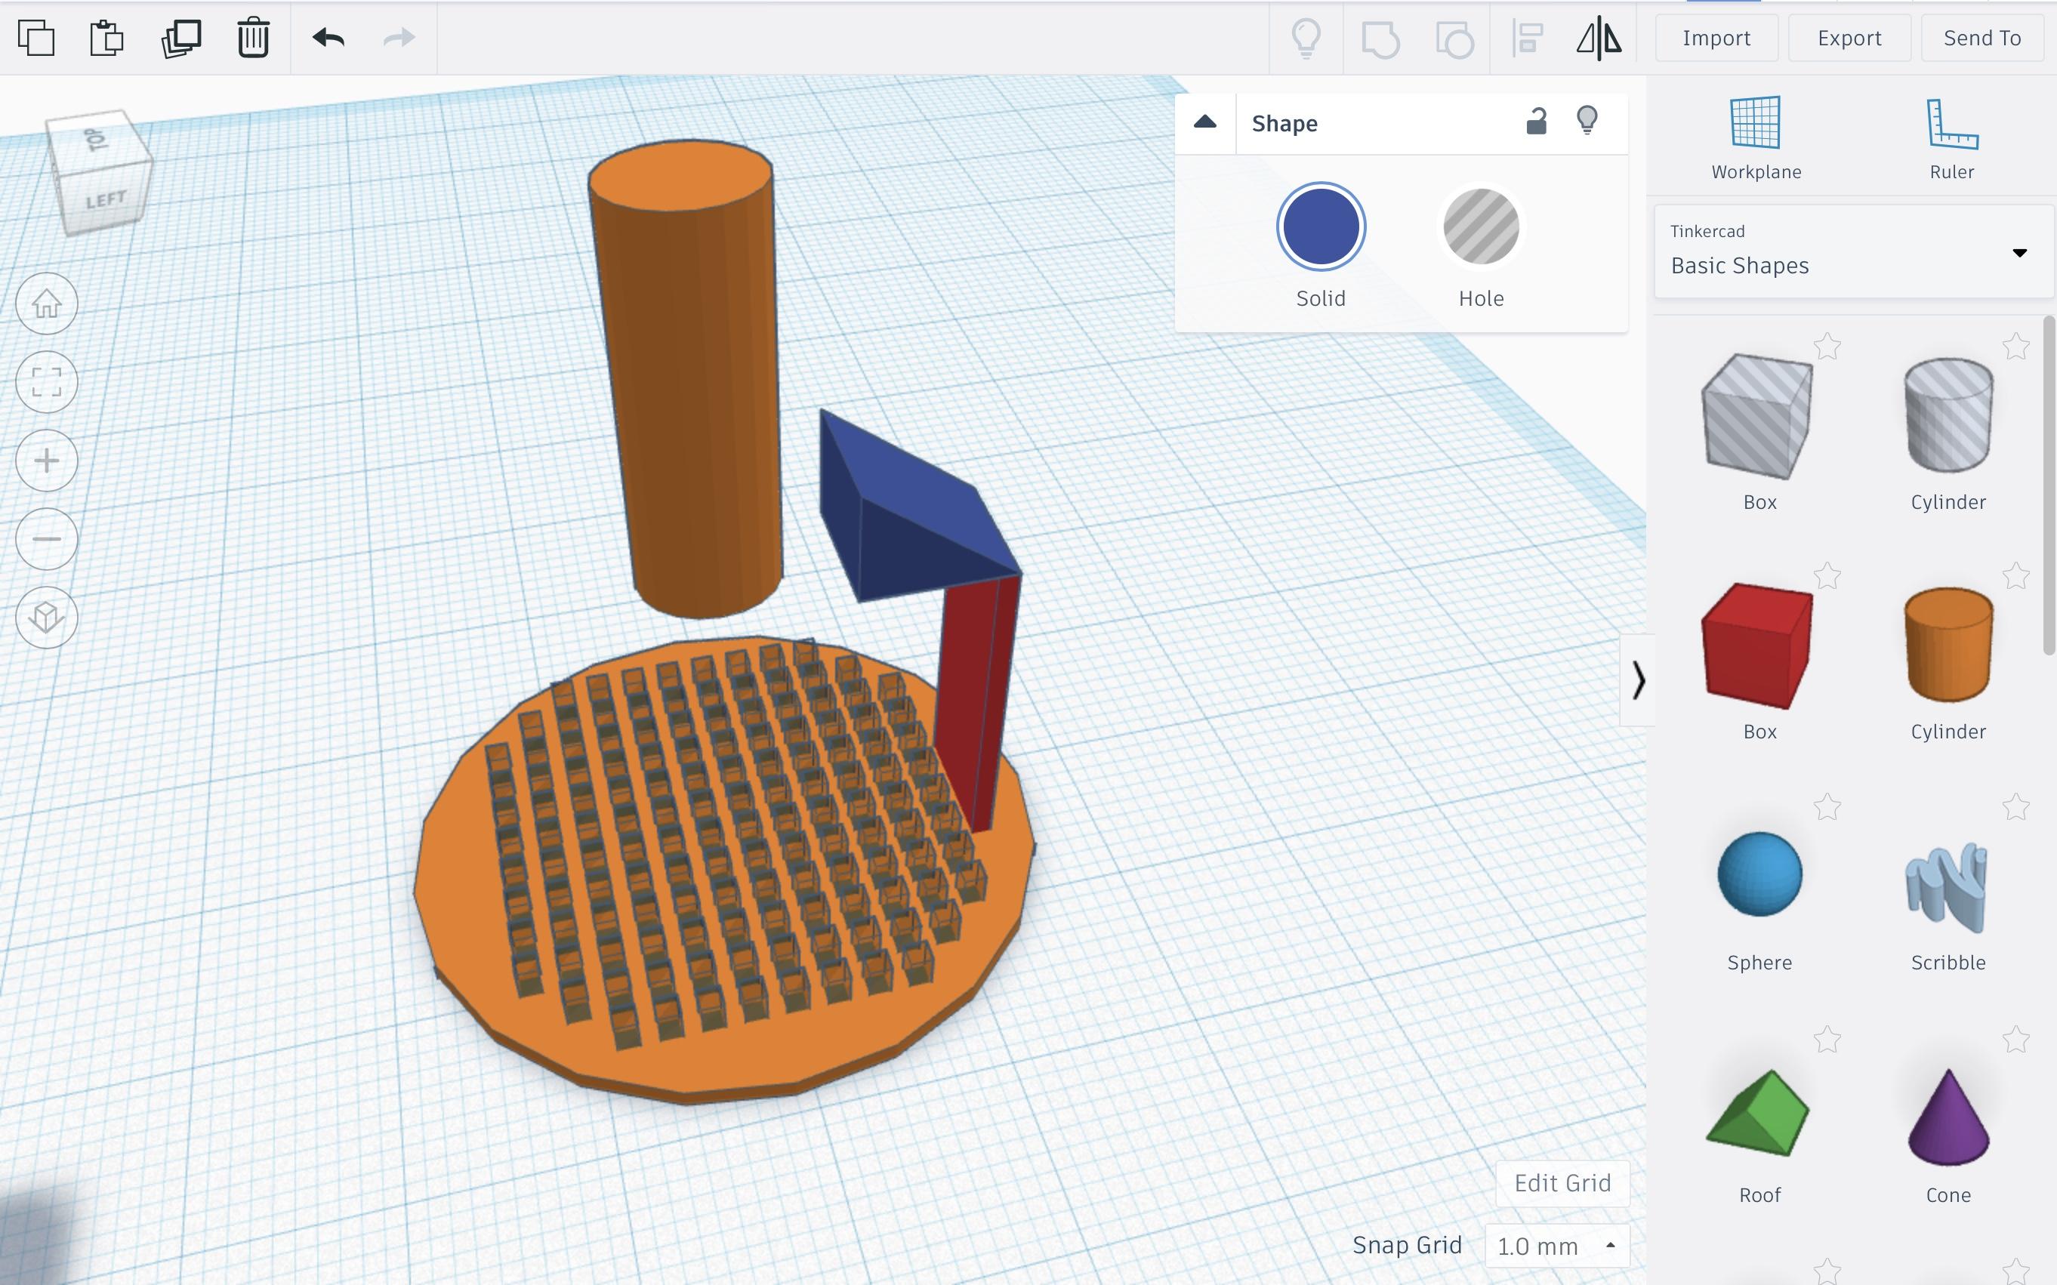2057x1285 pixels.
Task: Choose the Solid color swatch
Action: 1321,227
